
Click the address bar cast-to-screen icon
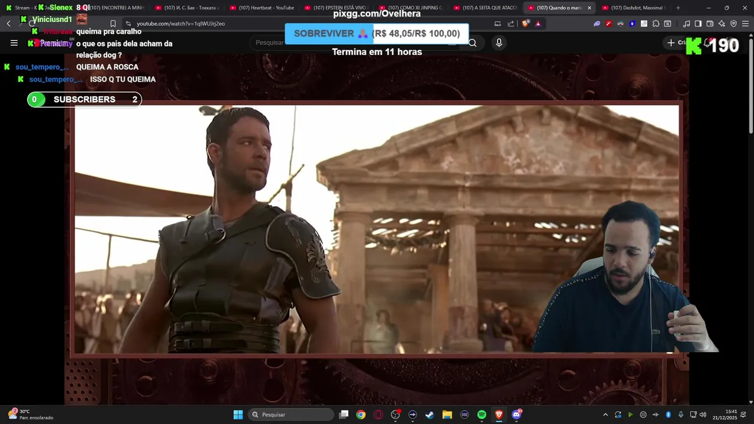[498, 24]
